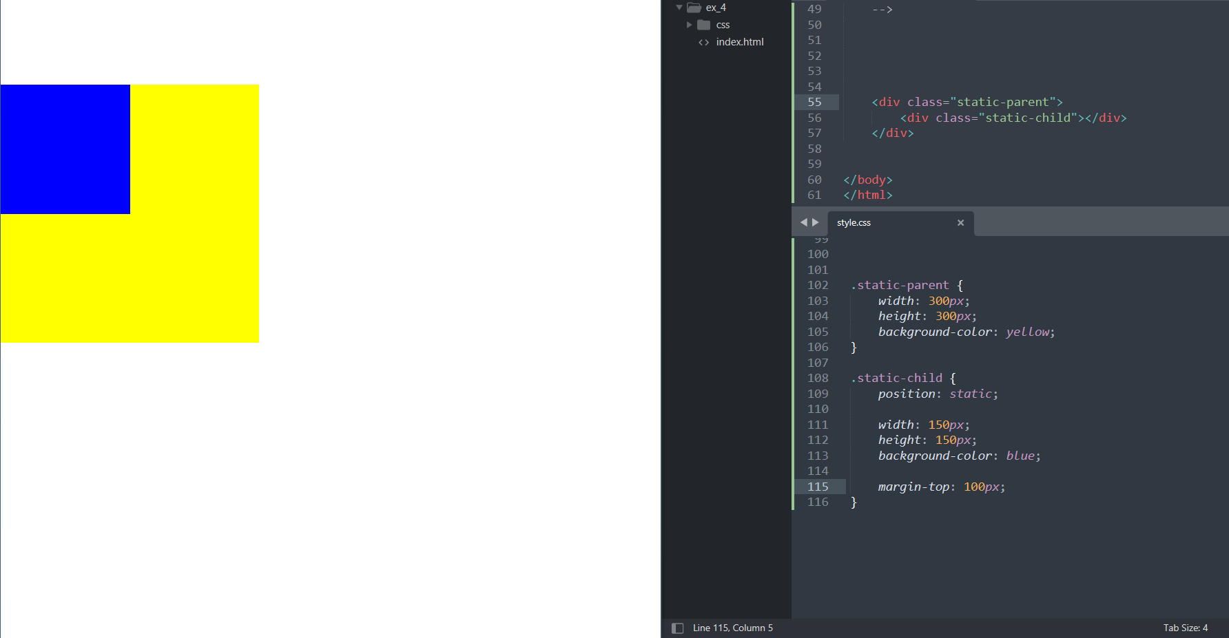Click Line 115, Column 5 status text
The width and height of the screenshot is (1229, 638).
pos(733,628)
